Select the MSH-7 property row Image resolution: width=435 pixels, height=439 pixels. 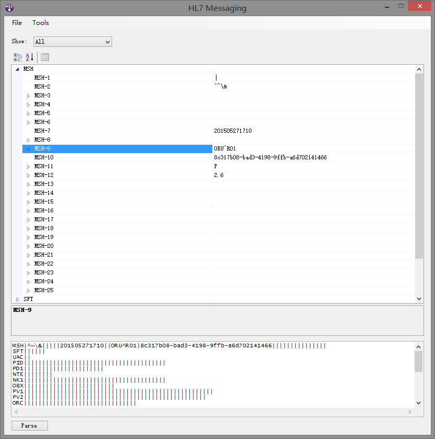43,131
